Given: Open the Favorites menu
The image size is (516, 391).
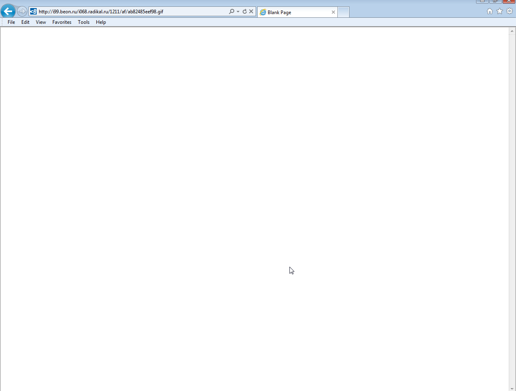Looking at the screenshot, I should 62,22.
